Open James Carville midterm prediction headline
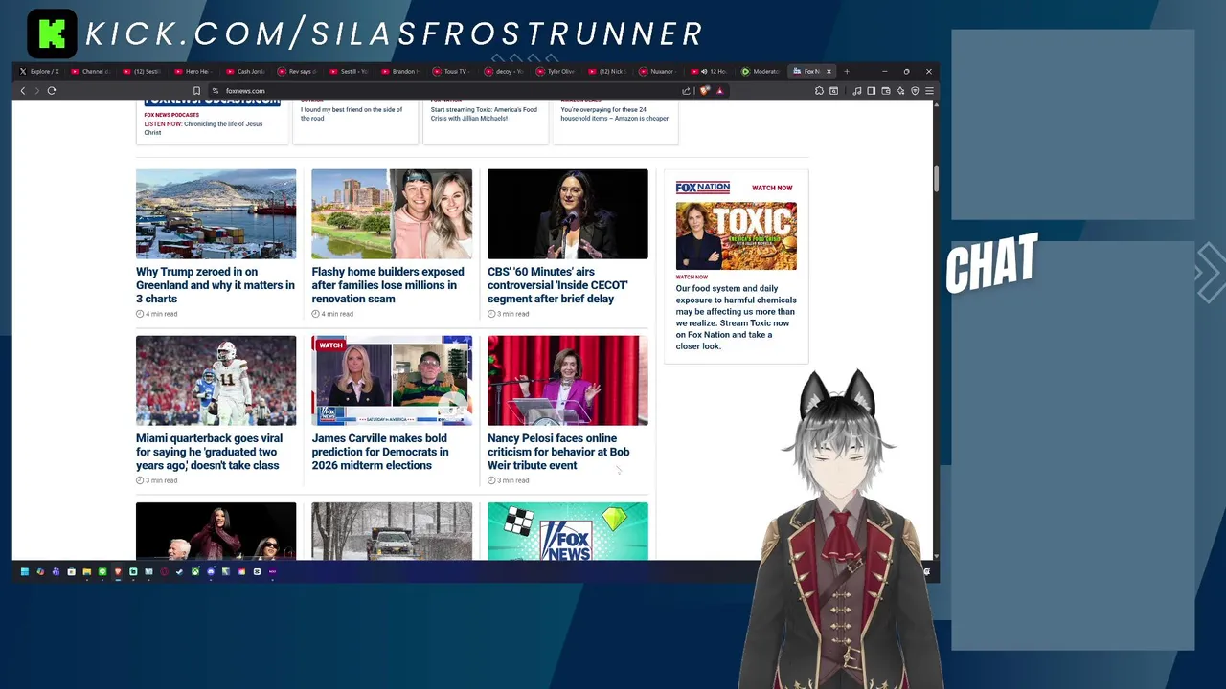1226x689 pixels. [380, 452]
